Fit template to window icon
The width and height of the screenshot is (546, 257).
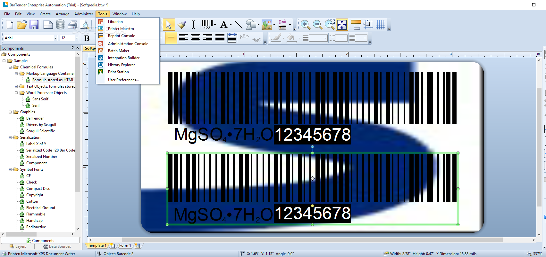coord(342,25)
